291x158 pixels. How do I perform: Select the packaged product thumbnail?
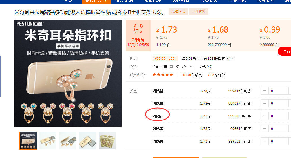coord(107,141)
